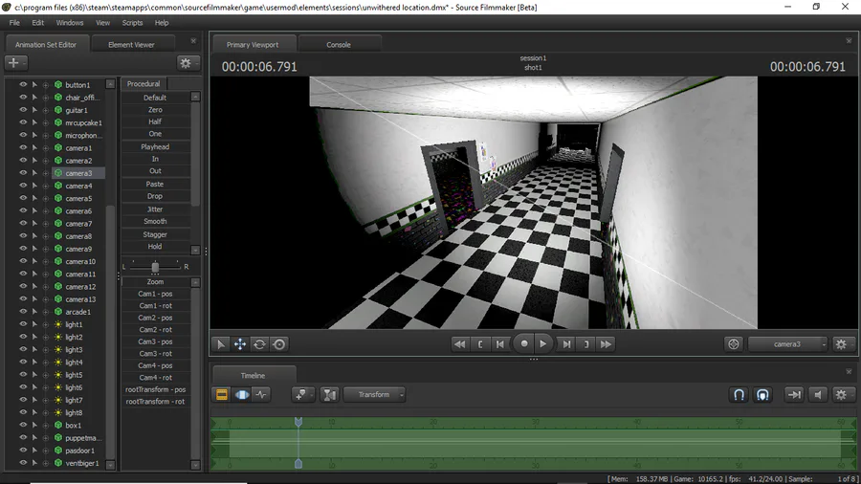The width and height of the screenshot is (861, 484).
Task: Apply the Stagger preset
Action: pos(155,234)
